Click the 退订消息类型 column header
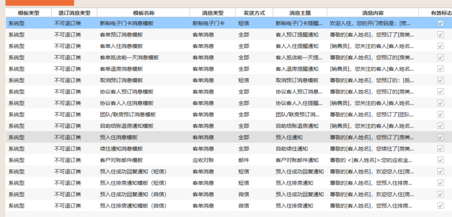Viewport: 452px width, 217px height. click(x=74, y=13)
